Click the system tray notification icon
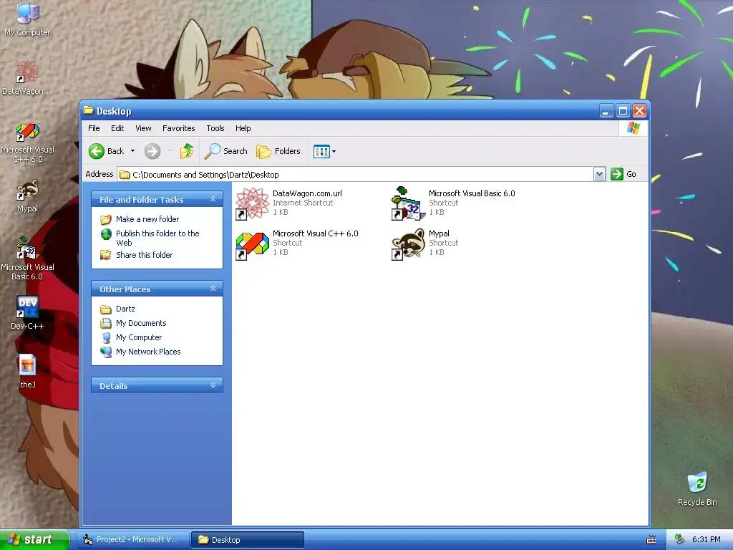Image resolution: width=733 pixels, height=550 pixels. pos(679,539)
